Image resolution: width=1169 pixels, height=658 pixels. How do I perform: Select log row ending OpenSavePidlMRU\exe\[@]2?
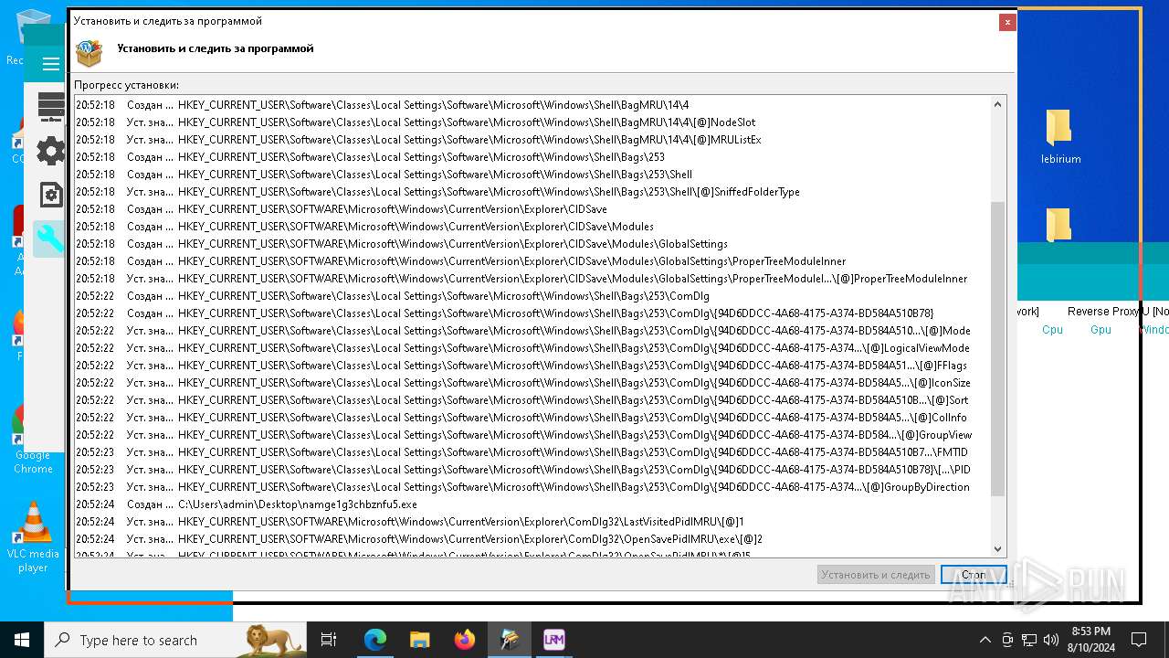(532, 539)
